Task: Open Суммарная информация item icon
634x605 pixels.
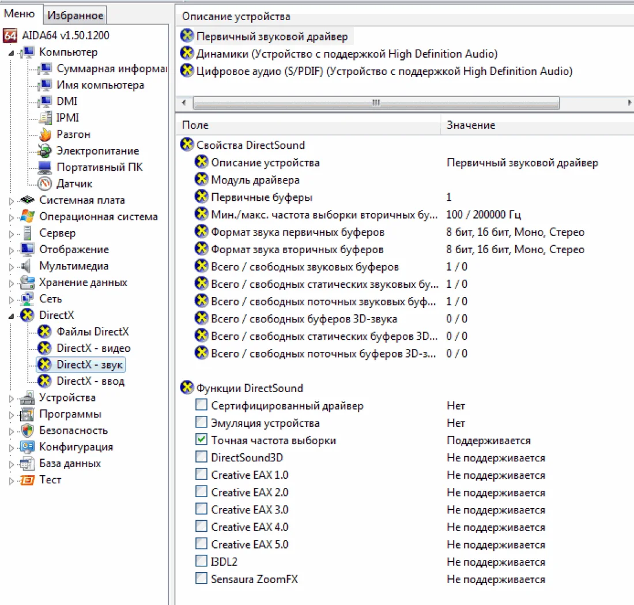Action: [45, 69]
